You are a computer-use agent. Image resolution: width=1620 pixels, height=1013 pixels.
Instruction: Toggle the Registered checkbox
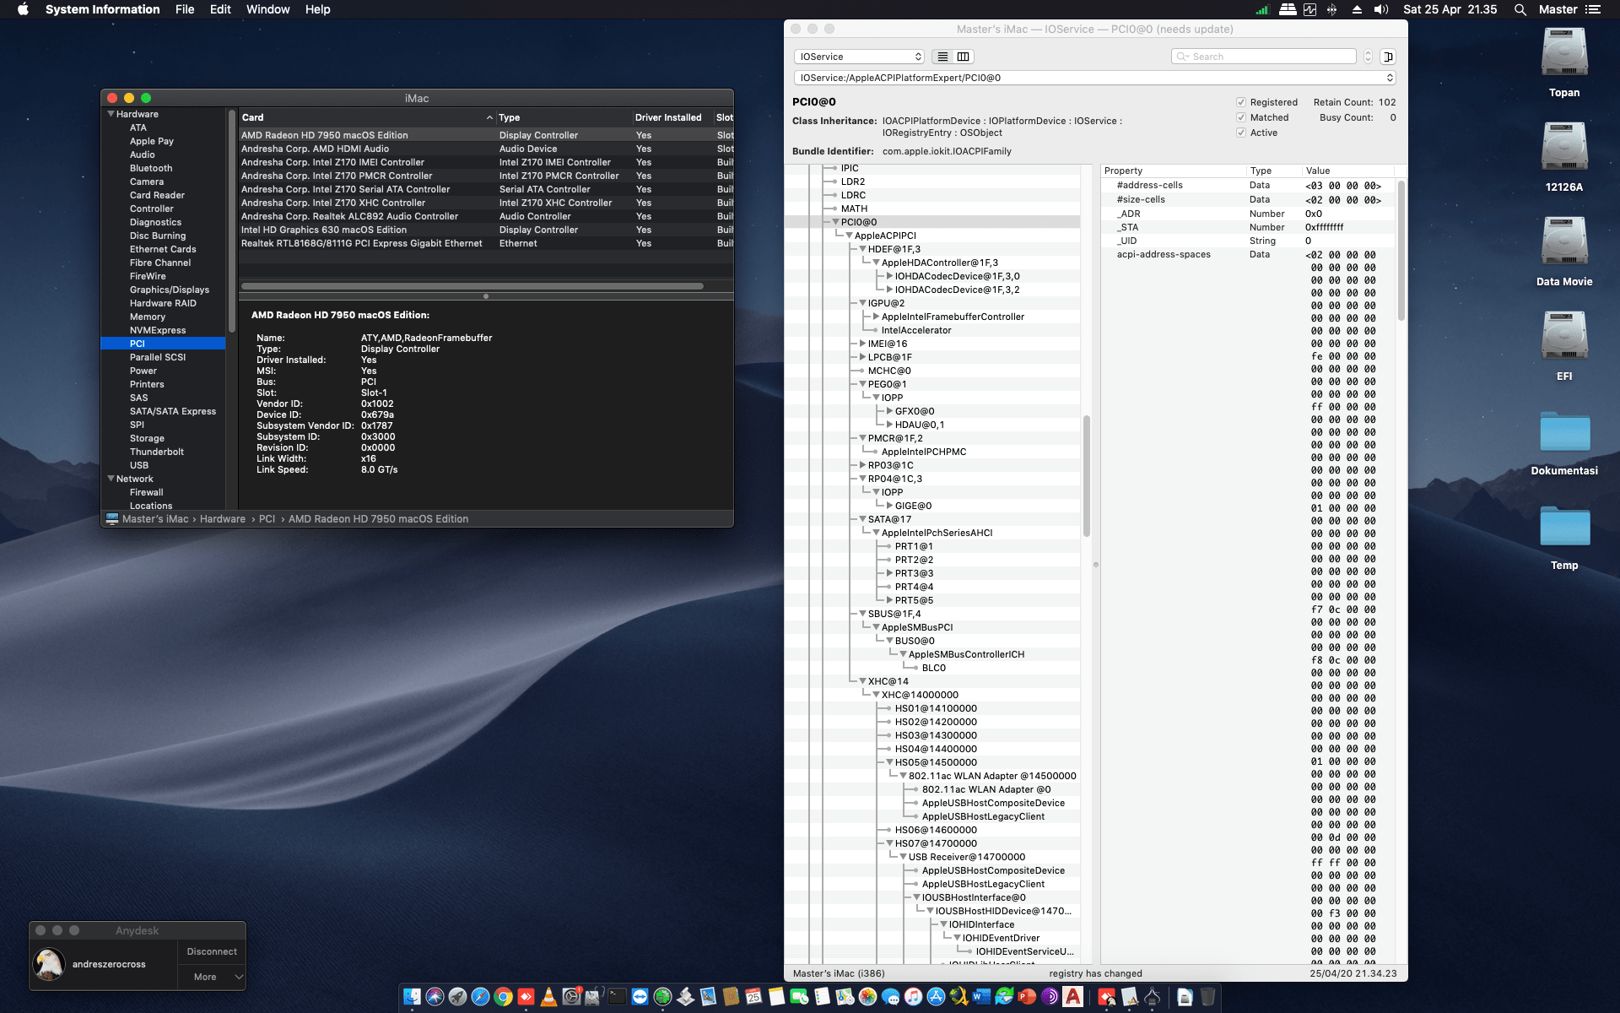click(1241, 102)
